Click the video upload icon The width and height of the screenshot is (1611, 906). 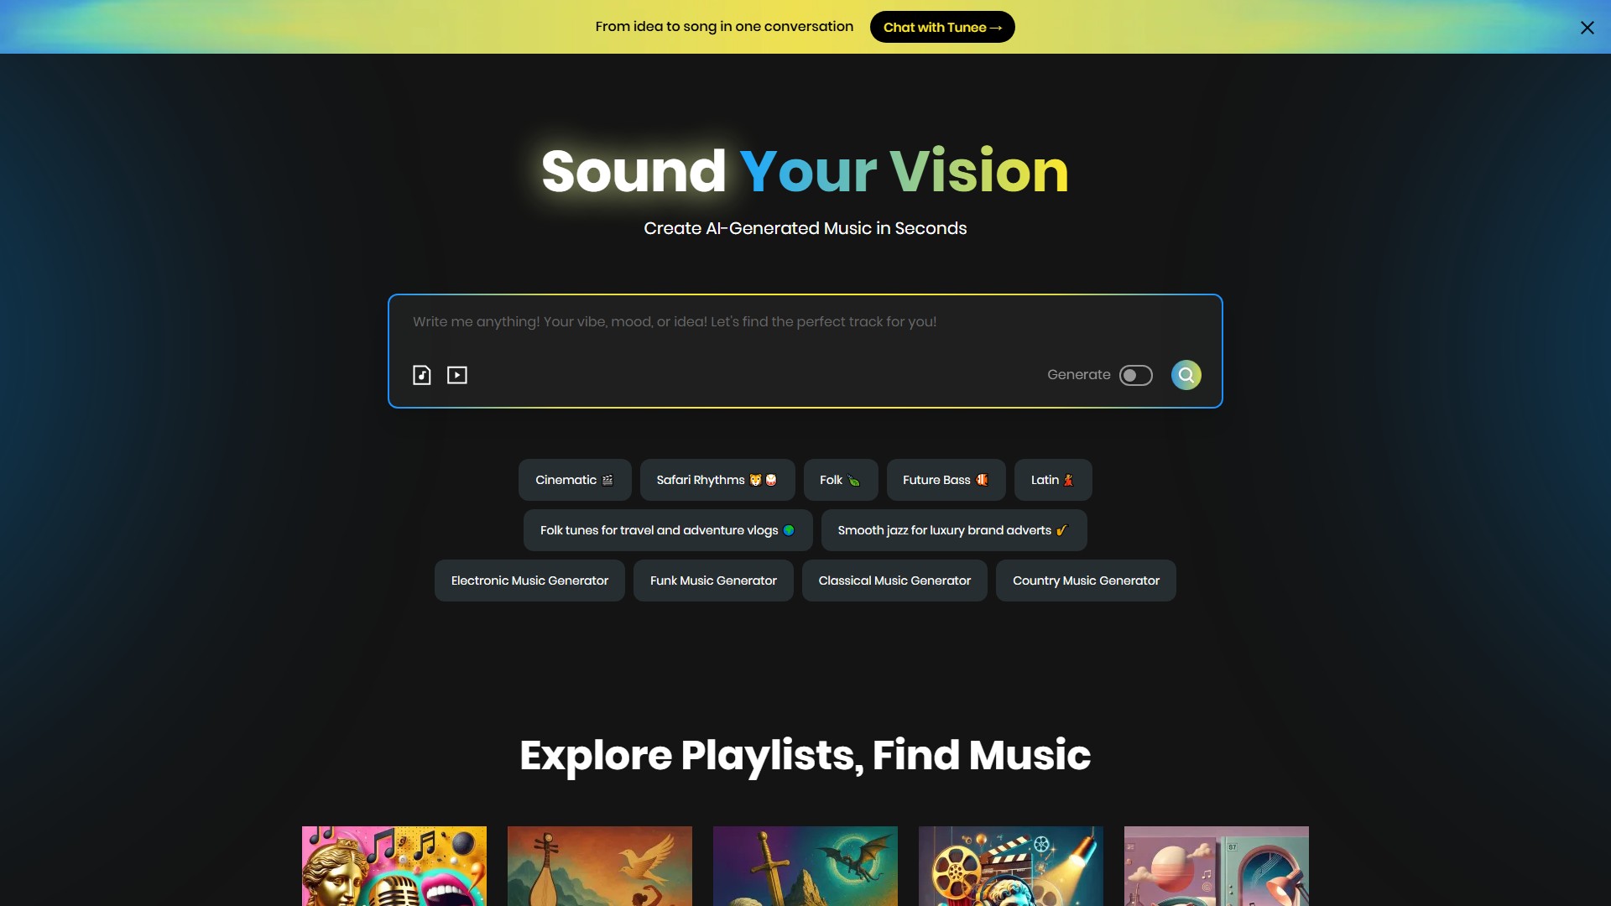457,375
